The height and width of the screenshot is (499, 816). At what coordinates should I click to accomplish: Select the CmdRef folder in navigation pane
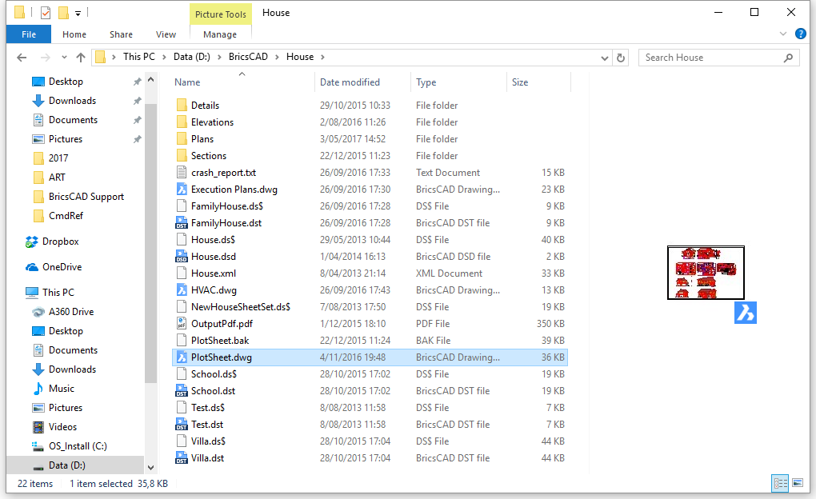coord(66,216)
